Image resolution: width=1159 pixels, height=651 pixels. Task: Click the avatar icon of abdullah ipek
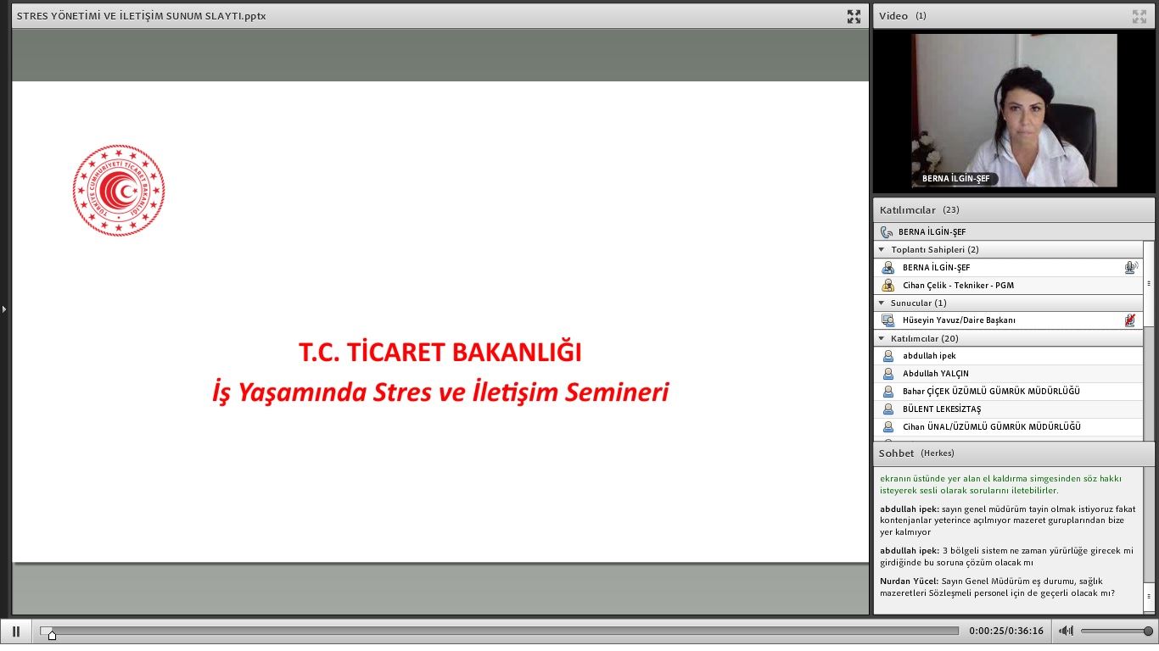(x=888, y=356)
